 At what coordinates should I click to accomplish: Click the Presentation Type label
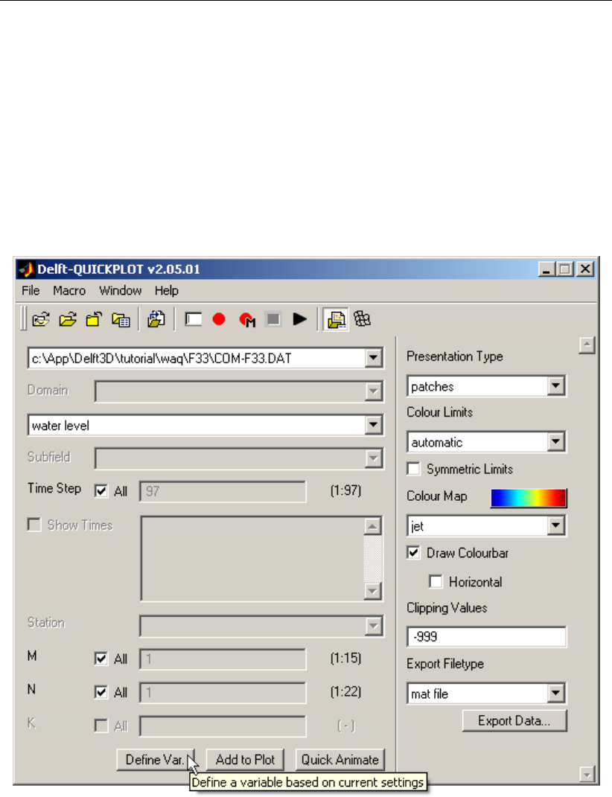[454, 356]
